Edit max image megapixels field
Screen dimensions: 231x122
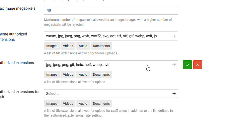tap(111, 10)
